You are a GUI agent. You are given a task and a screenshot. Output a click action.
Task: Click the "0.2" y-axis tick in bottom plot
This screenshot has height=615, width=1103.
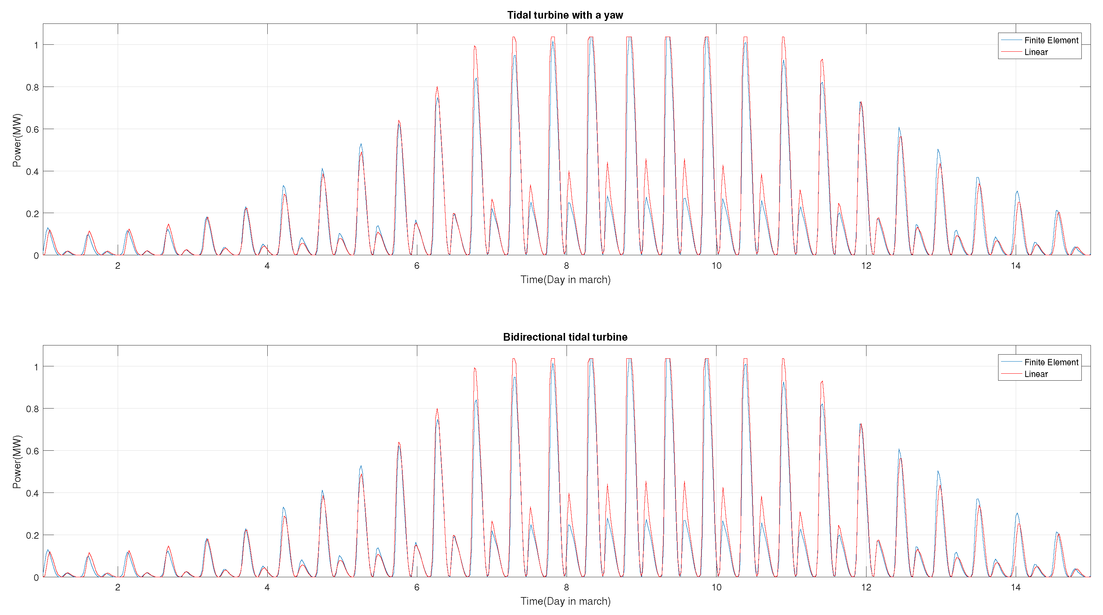point(32,535)
